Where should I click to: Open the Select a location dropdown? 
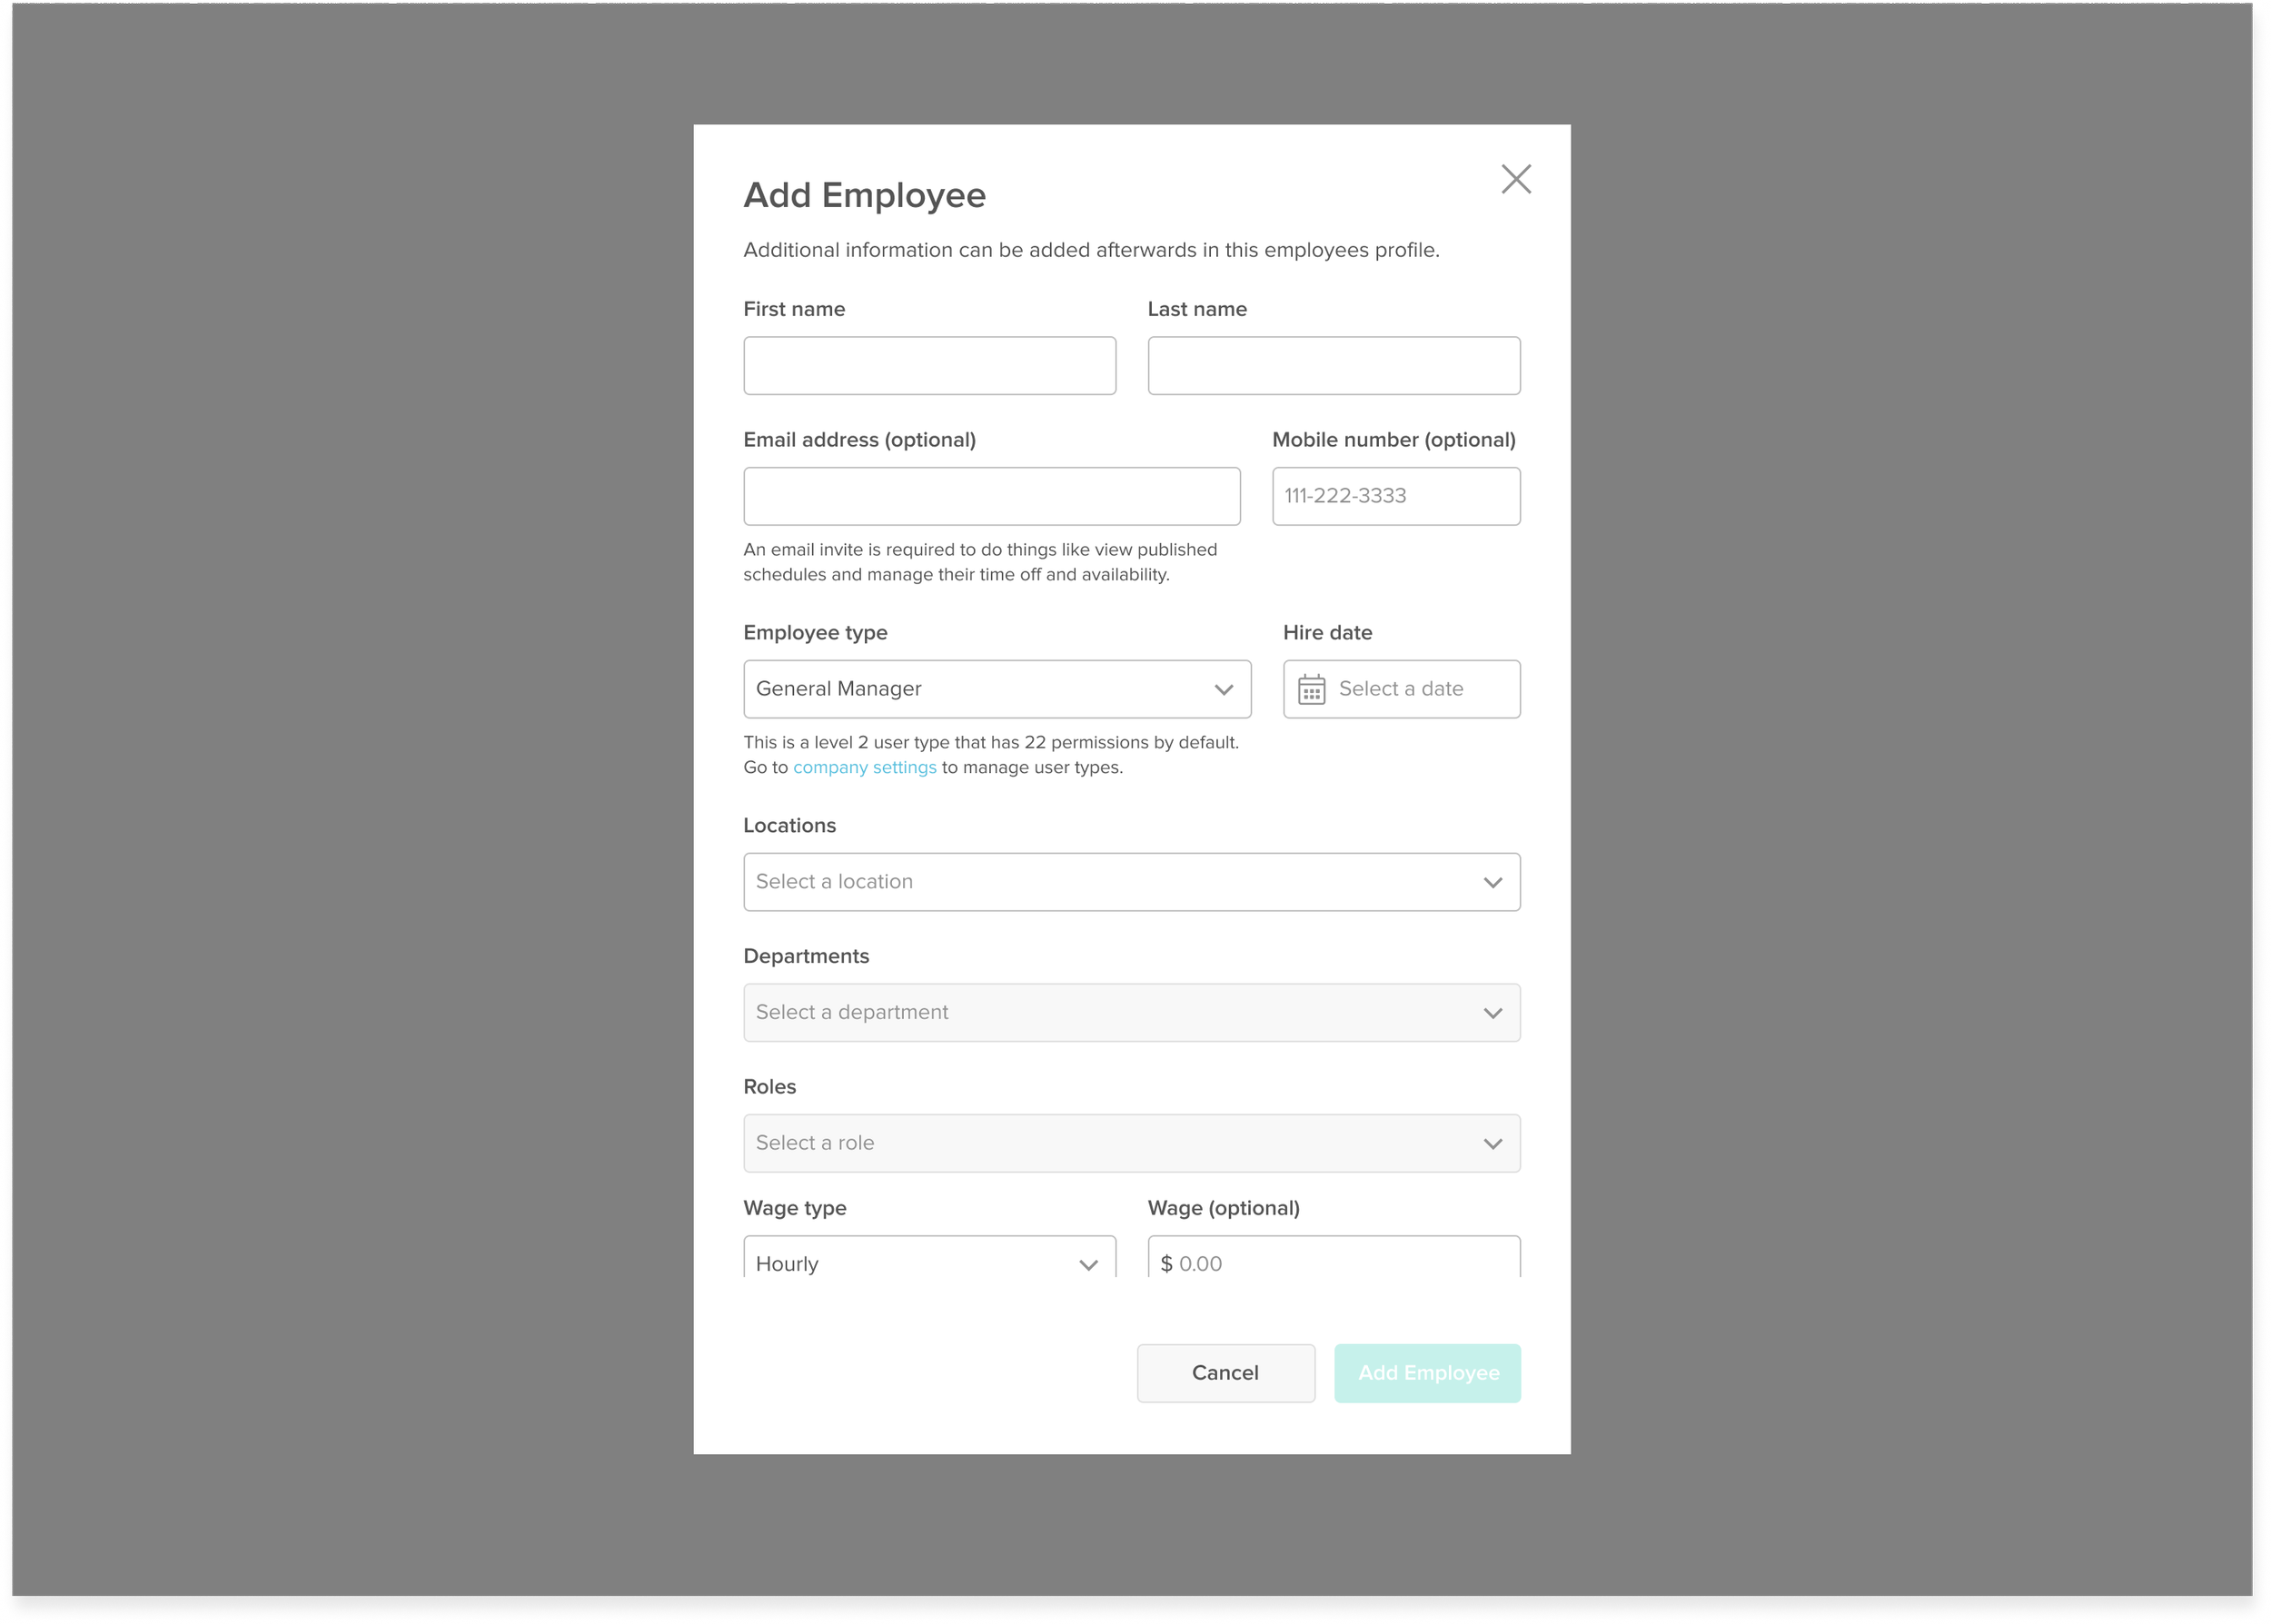1100,882
